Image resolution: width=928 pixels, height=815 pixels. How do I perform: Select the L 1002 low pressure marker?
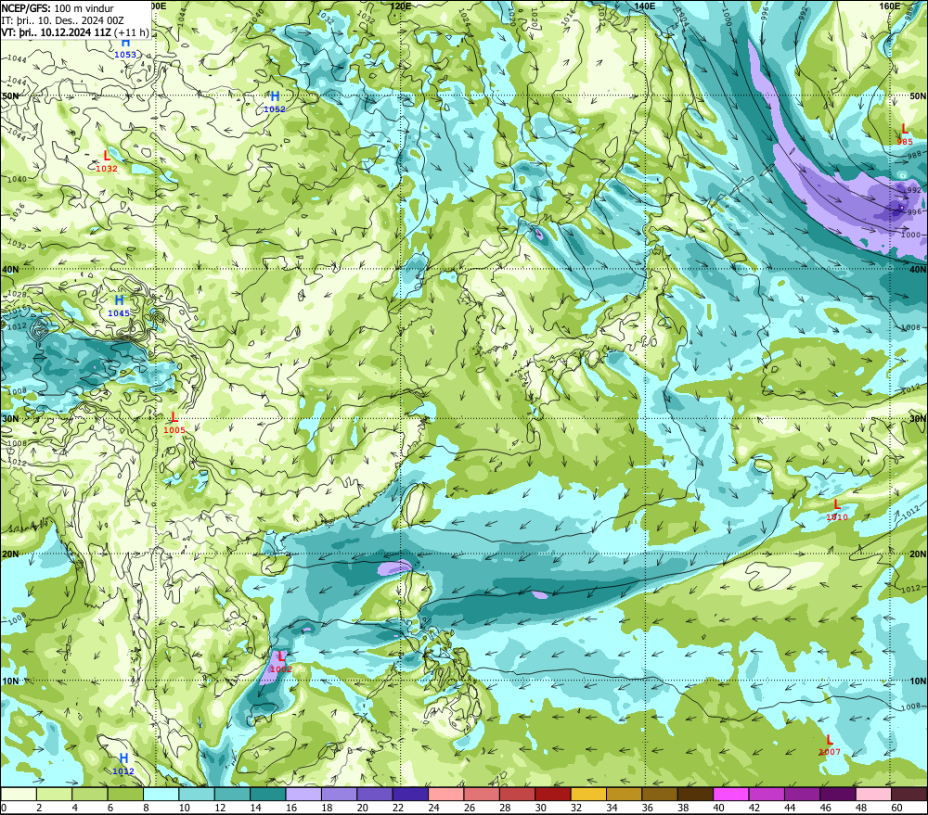pyautogui.click(x=280, y=662)
